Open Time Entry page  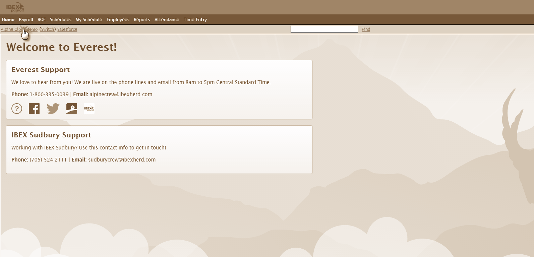coord(195,19)
